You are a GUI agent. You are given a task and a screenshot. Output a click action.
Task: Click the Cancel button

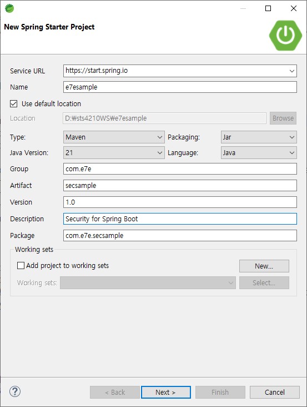click(275, 392)
